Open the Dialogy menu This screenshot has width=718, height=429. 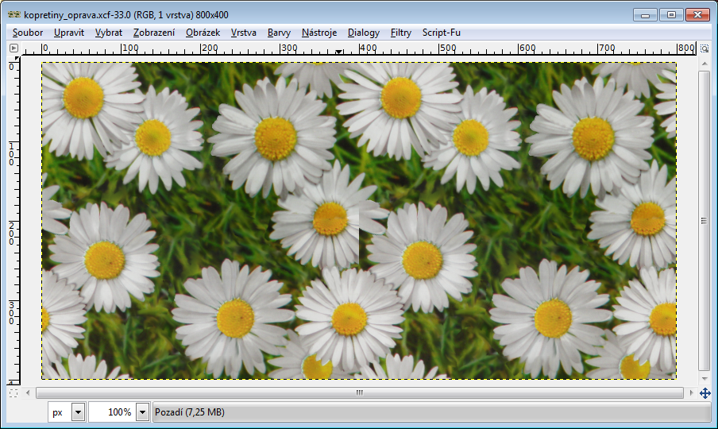point(364,33)
